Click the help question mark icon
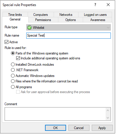The width and height of the screenshot is (116, 134). point(95,5)
